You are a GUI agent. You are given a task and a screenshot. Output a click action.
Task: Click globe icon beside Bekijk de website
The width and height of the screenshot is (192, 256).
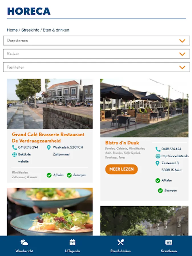click(x=14, y=154)
